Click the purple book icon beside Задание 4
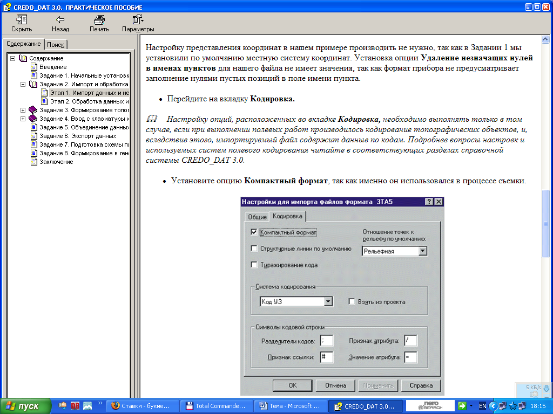The image size is (553, 414). 33,119
